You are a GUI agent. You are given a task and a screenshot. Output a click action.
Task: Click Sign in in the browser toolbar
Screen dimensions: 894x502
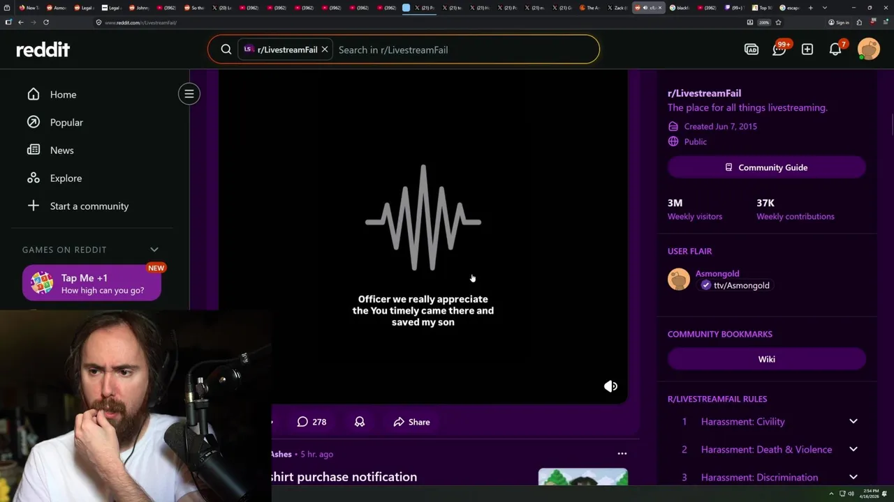(x=839, y=22)
